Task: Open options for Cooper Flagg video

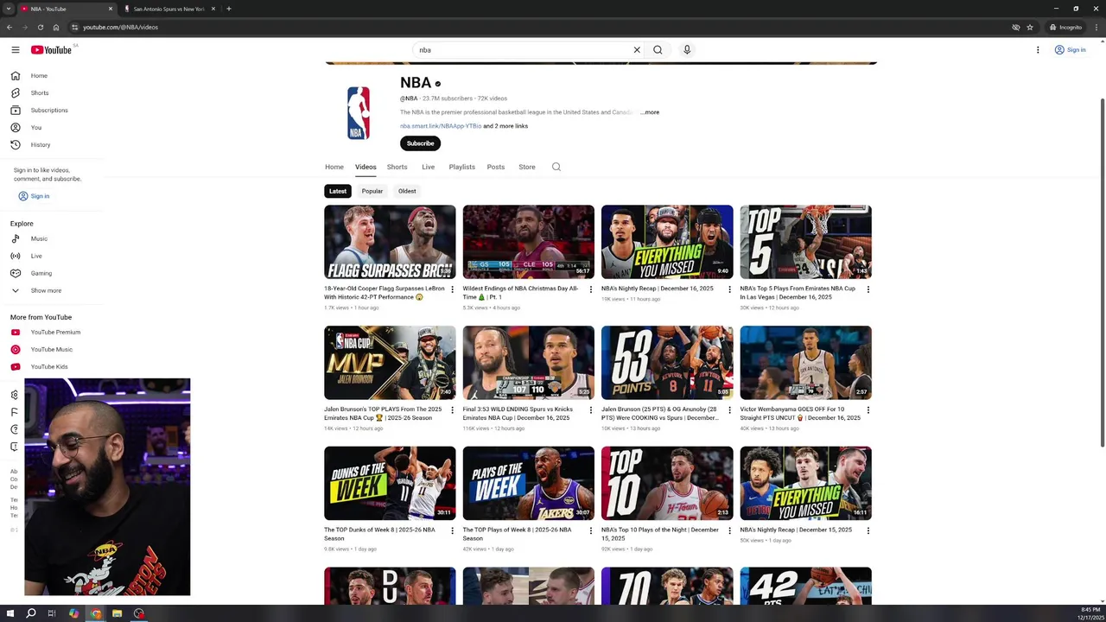Action: [452, 289]
